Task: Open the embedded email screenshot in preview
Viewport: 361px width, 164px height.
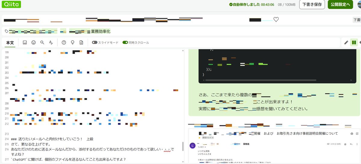Action: point(274,146)
